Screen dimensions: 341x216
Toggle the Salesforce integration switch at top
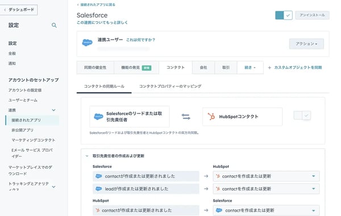click(284, 15)
